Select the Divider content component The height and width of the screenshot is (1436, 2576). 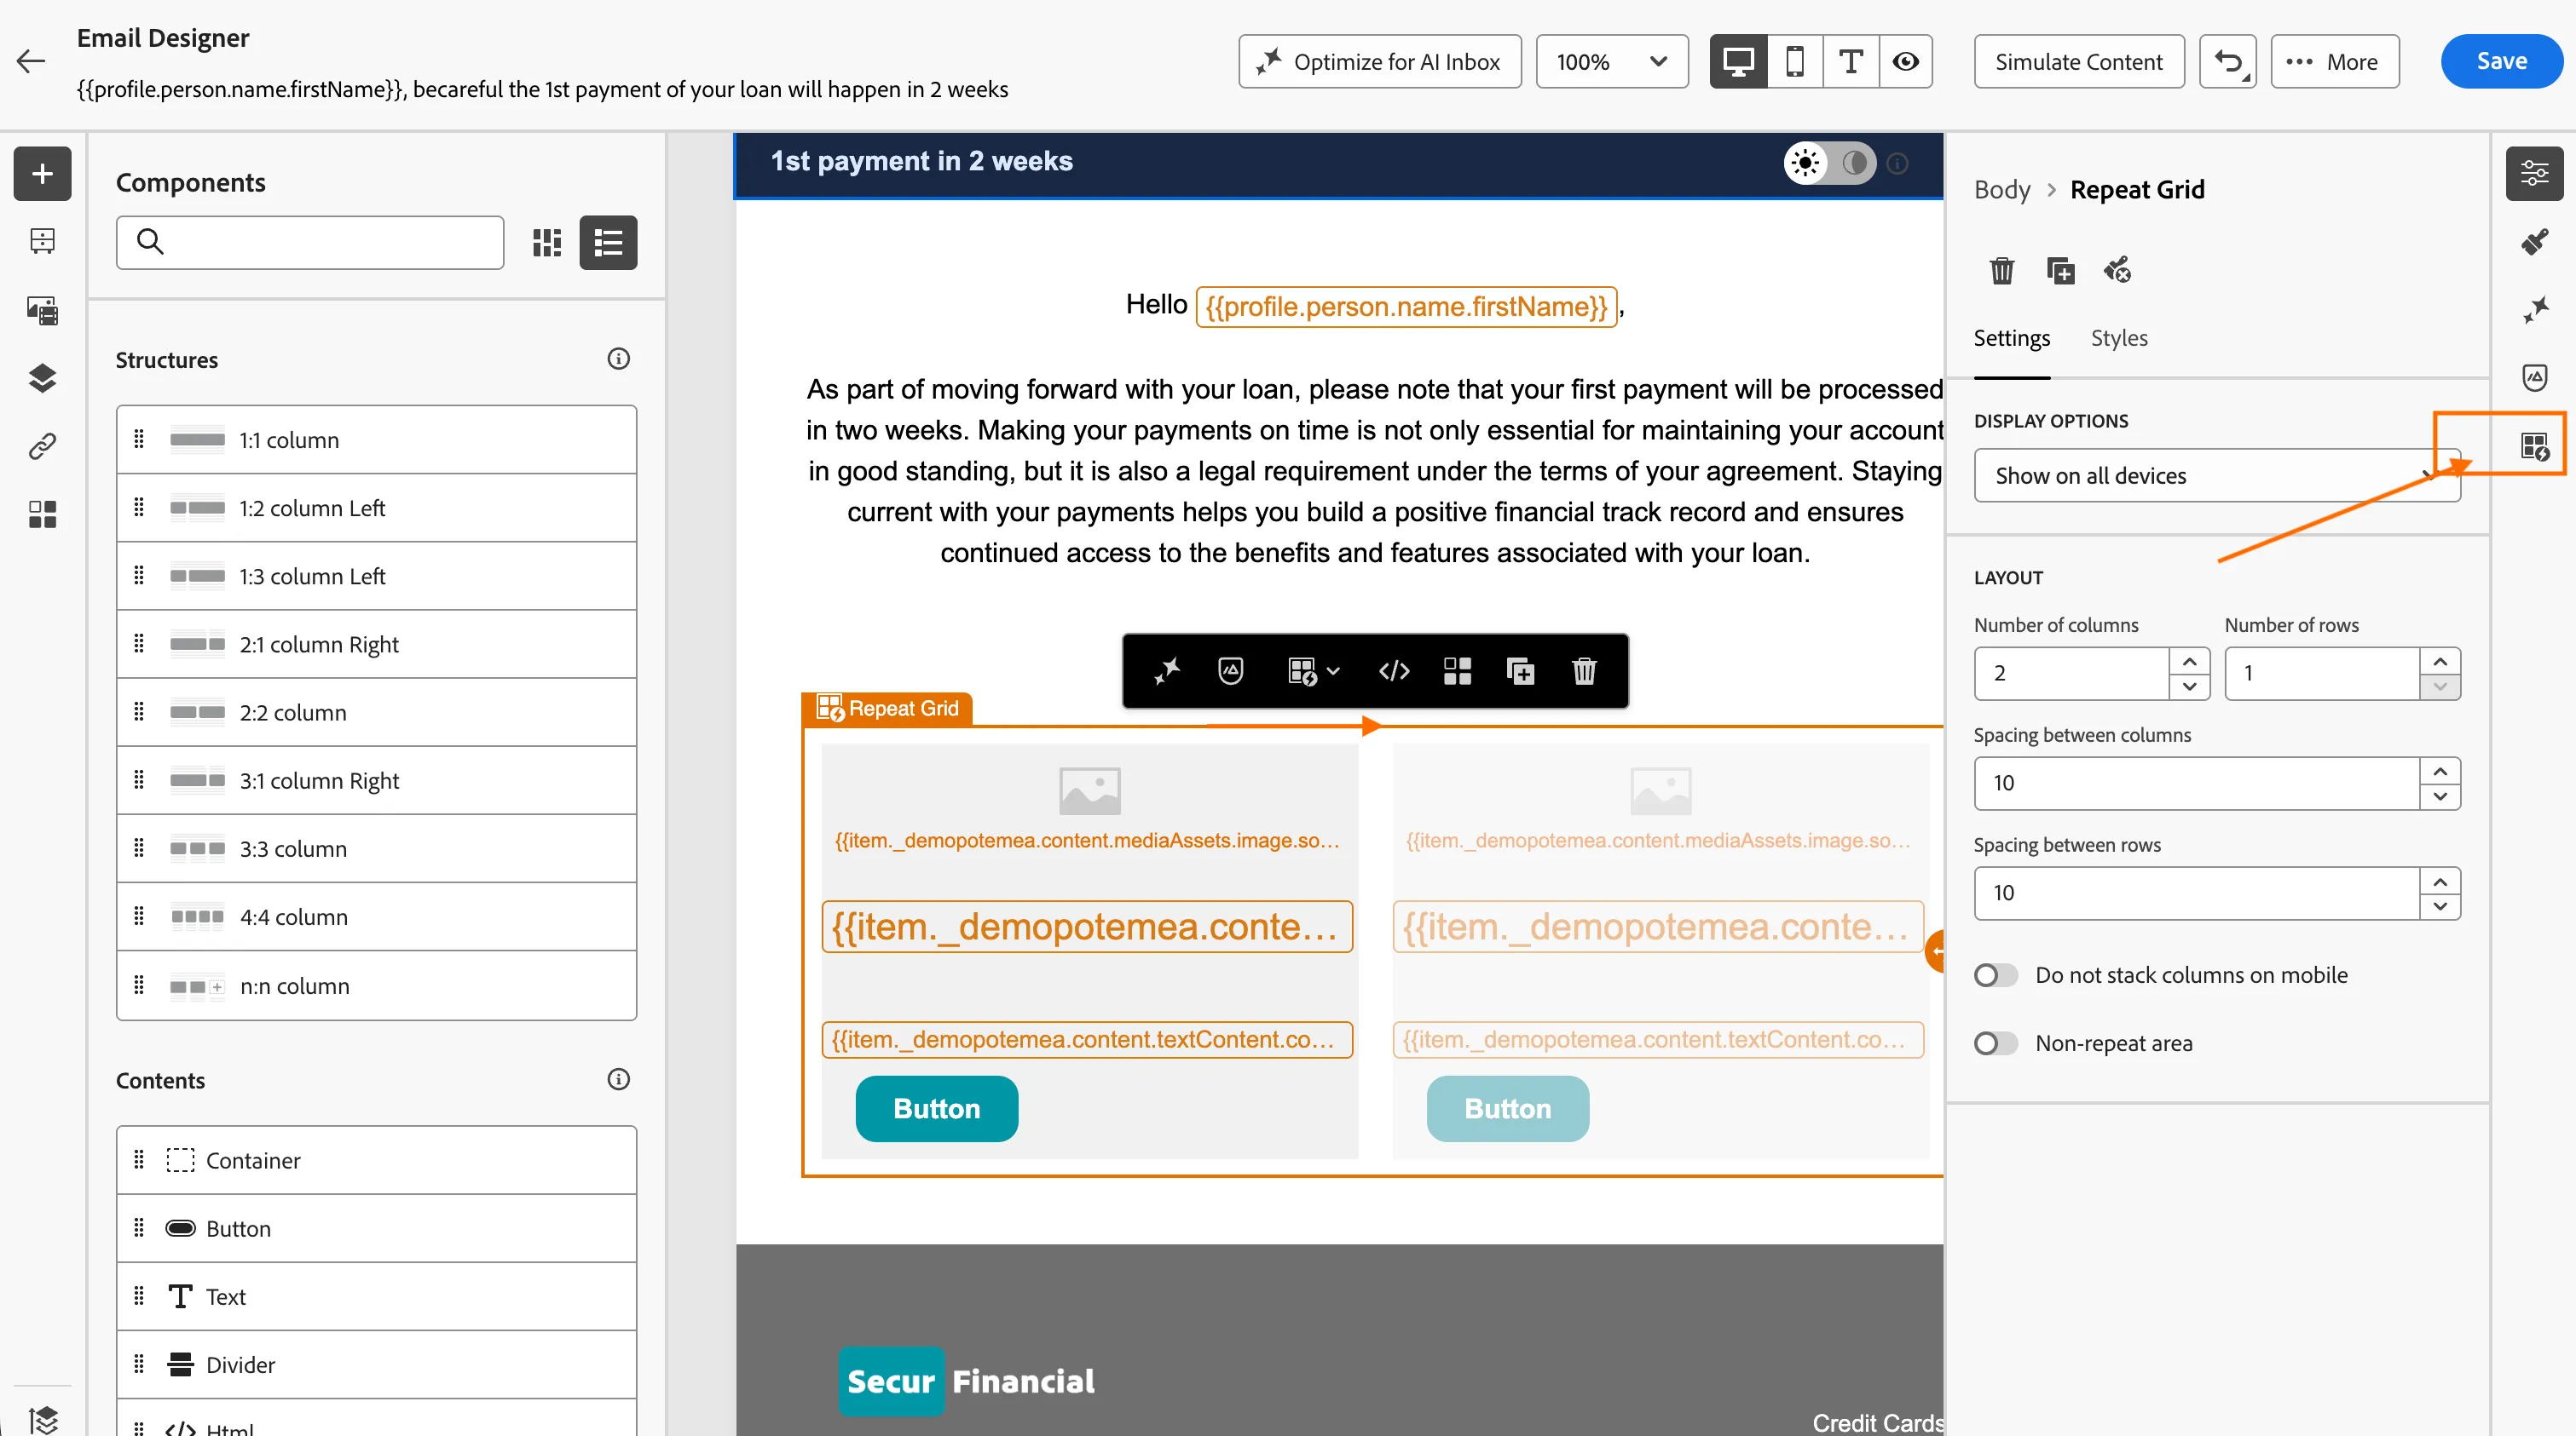(376, 1364)
